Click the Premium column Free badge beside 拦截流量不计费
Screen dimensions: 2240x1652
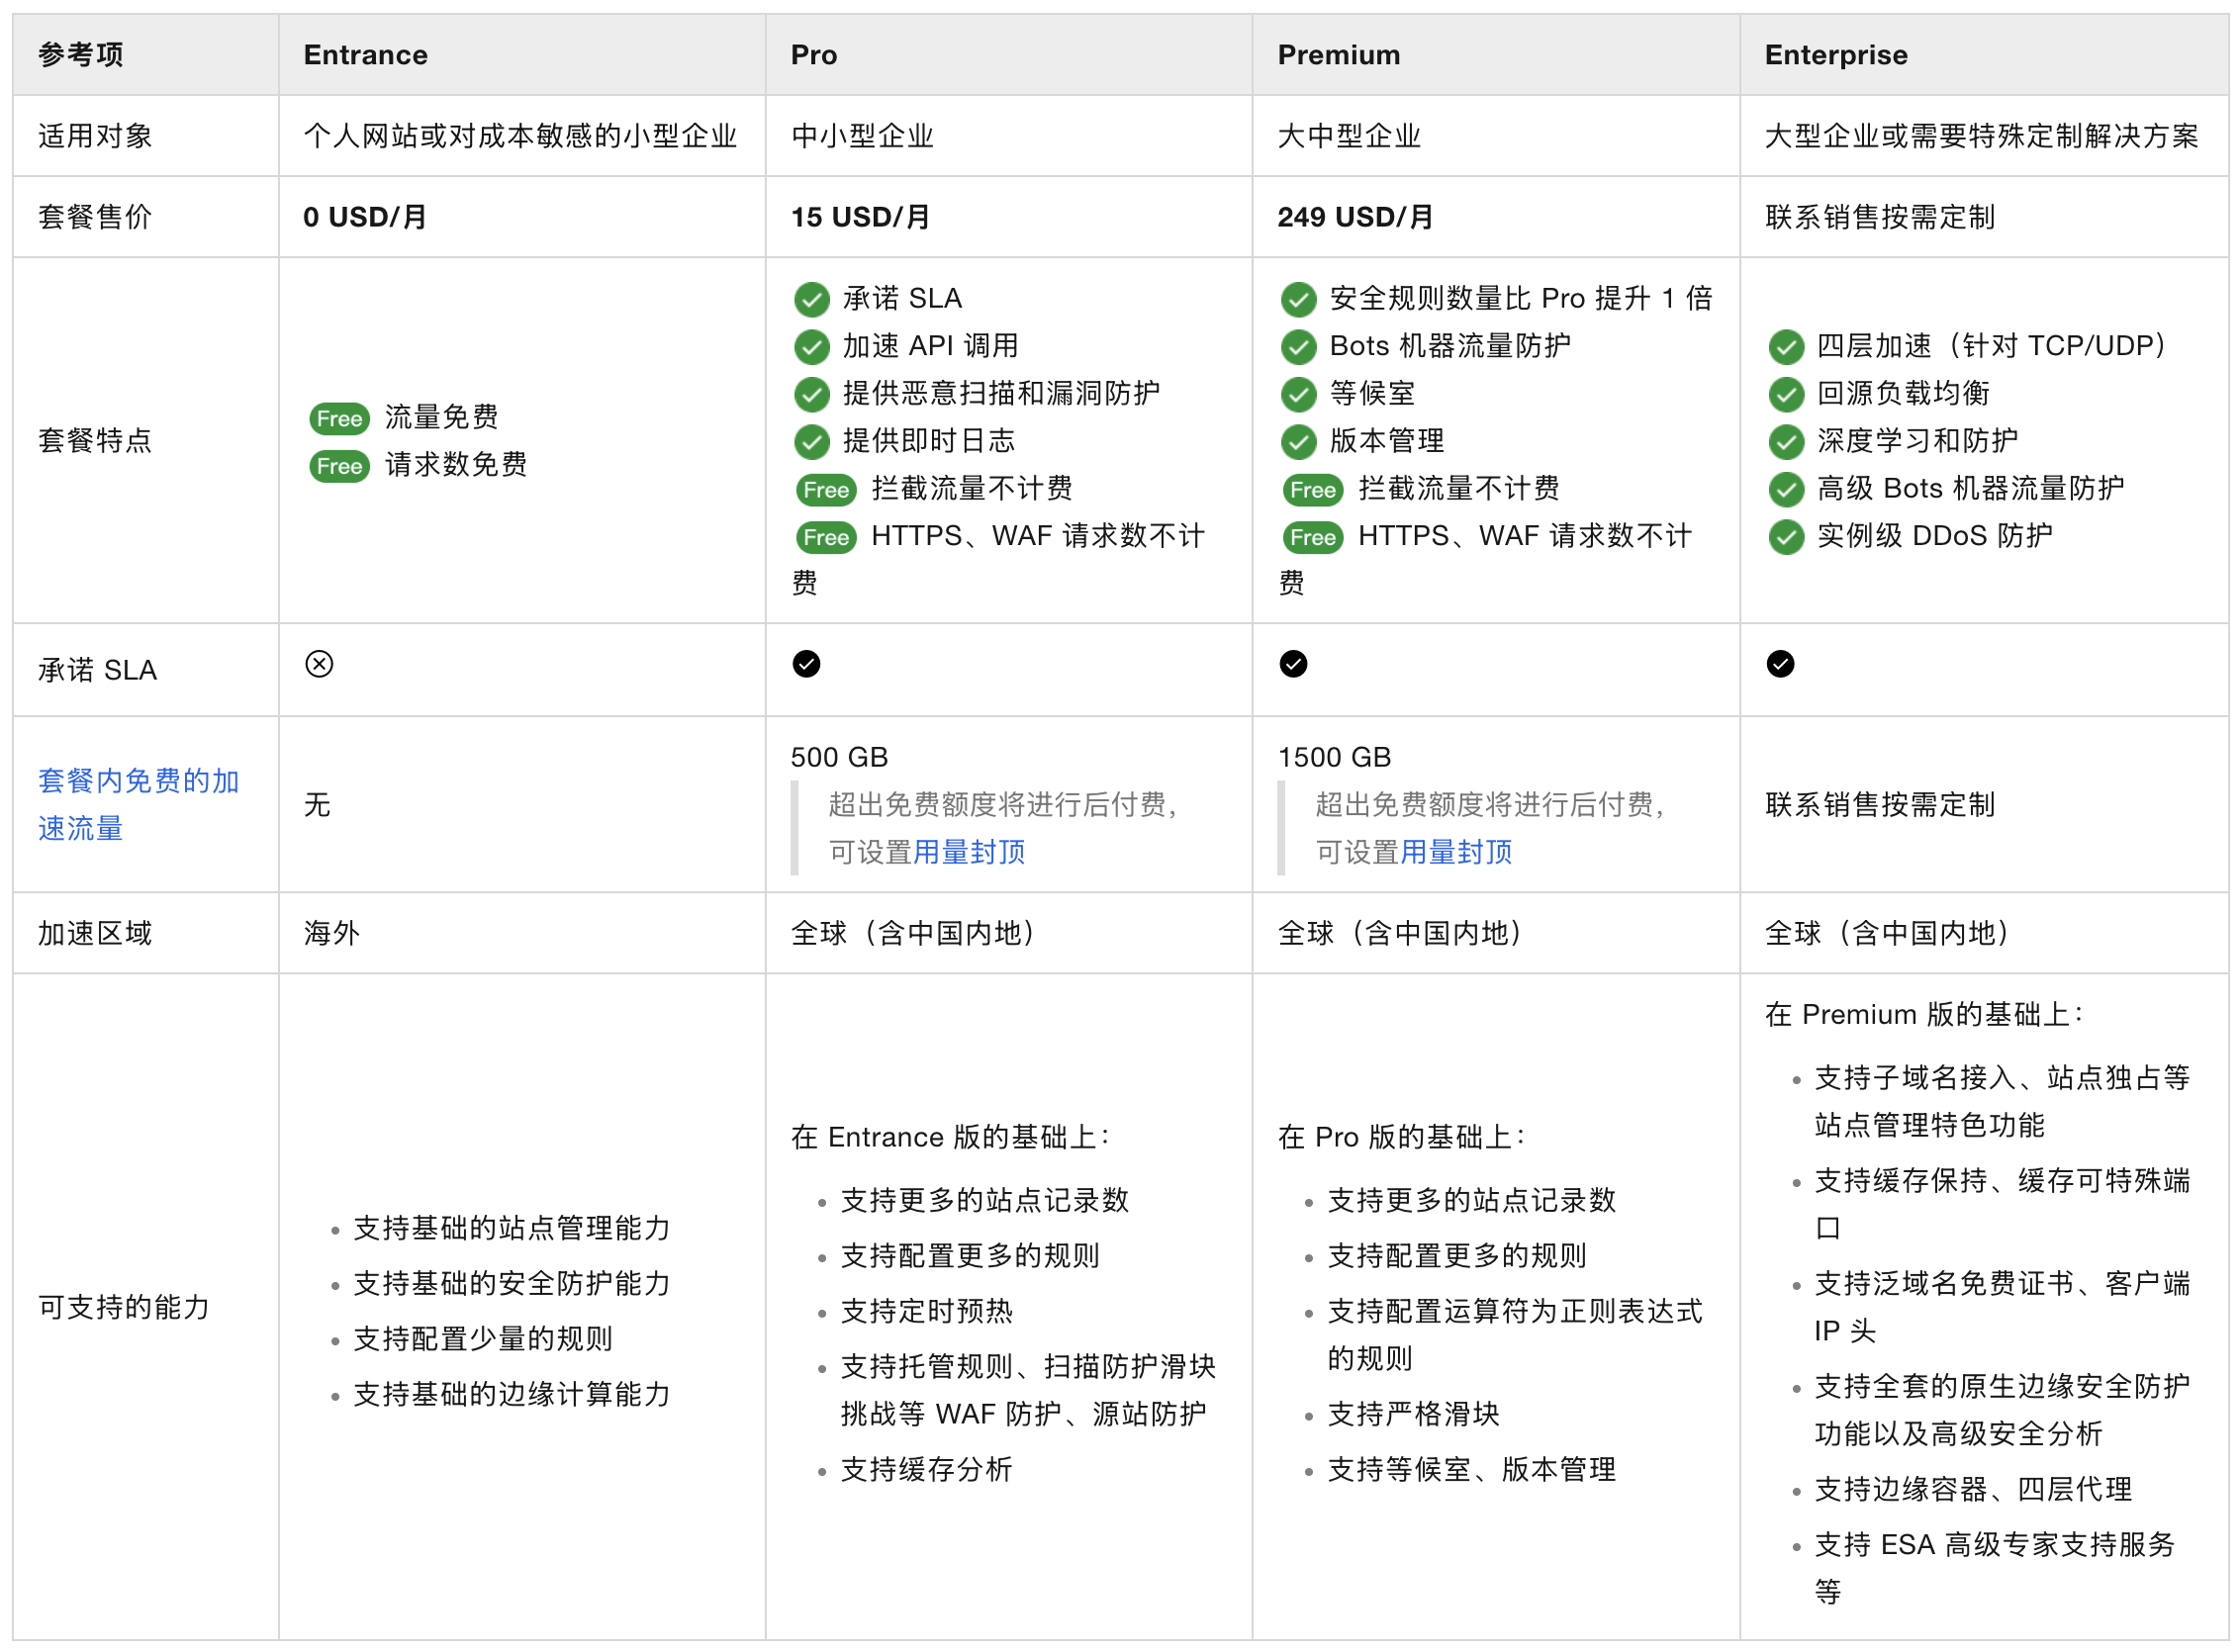pyautogui.click(x=1314, y=490)
